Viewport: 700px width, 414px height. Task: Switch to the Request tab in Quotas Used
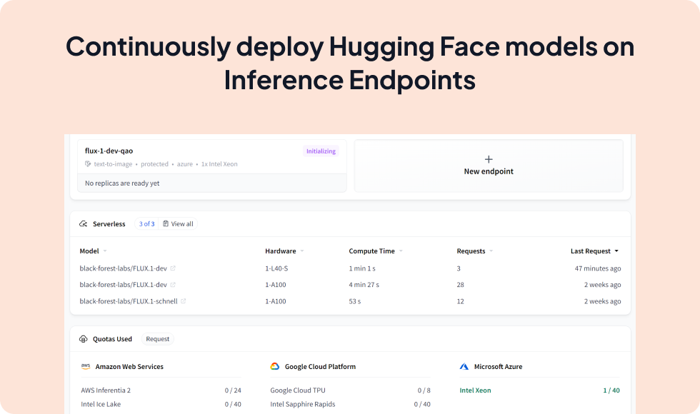(157, 339)
